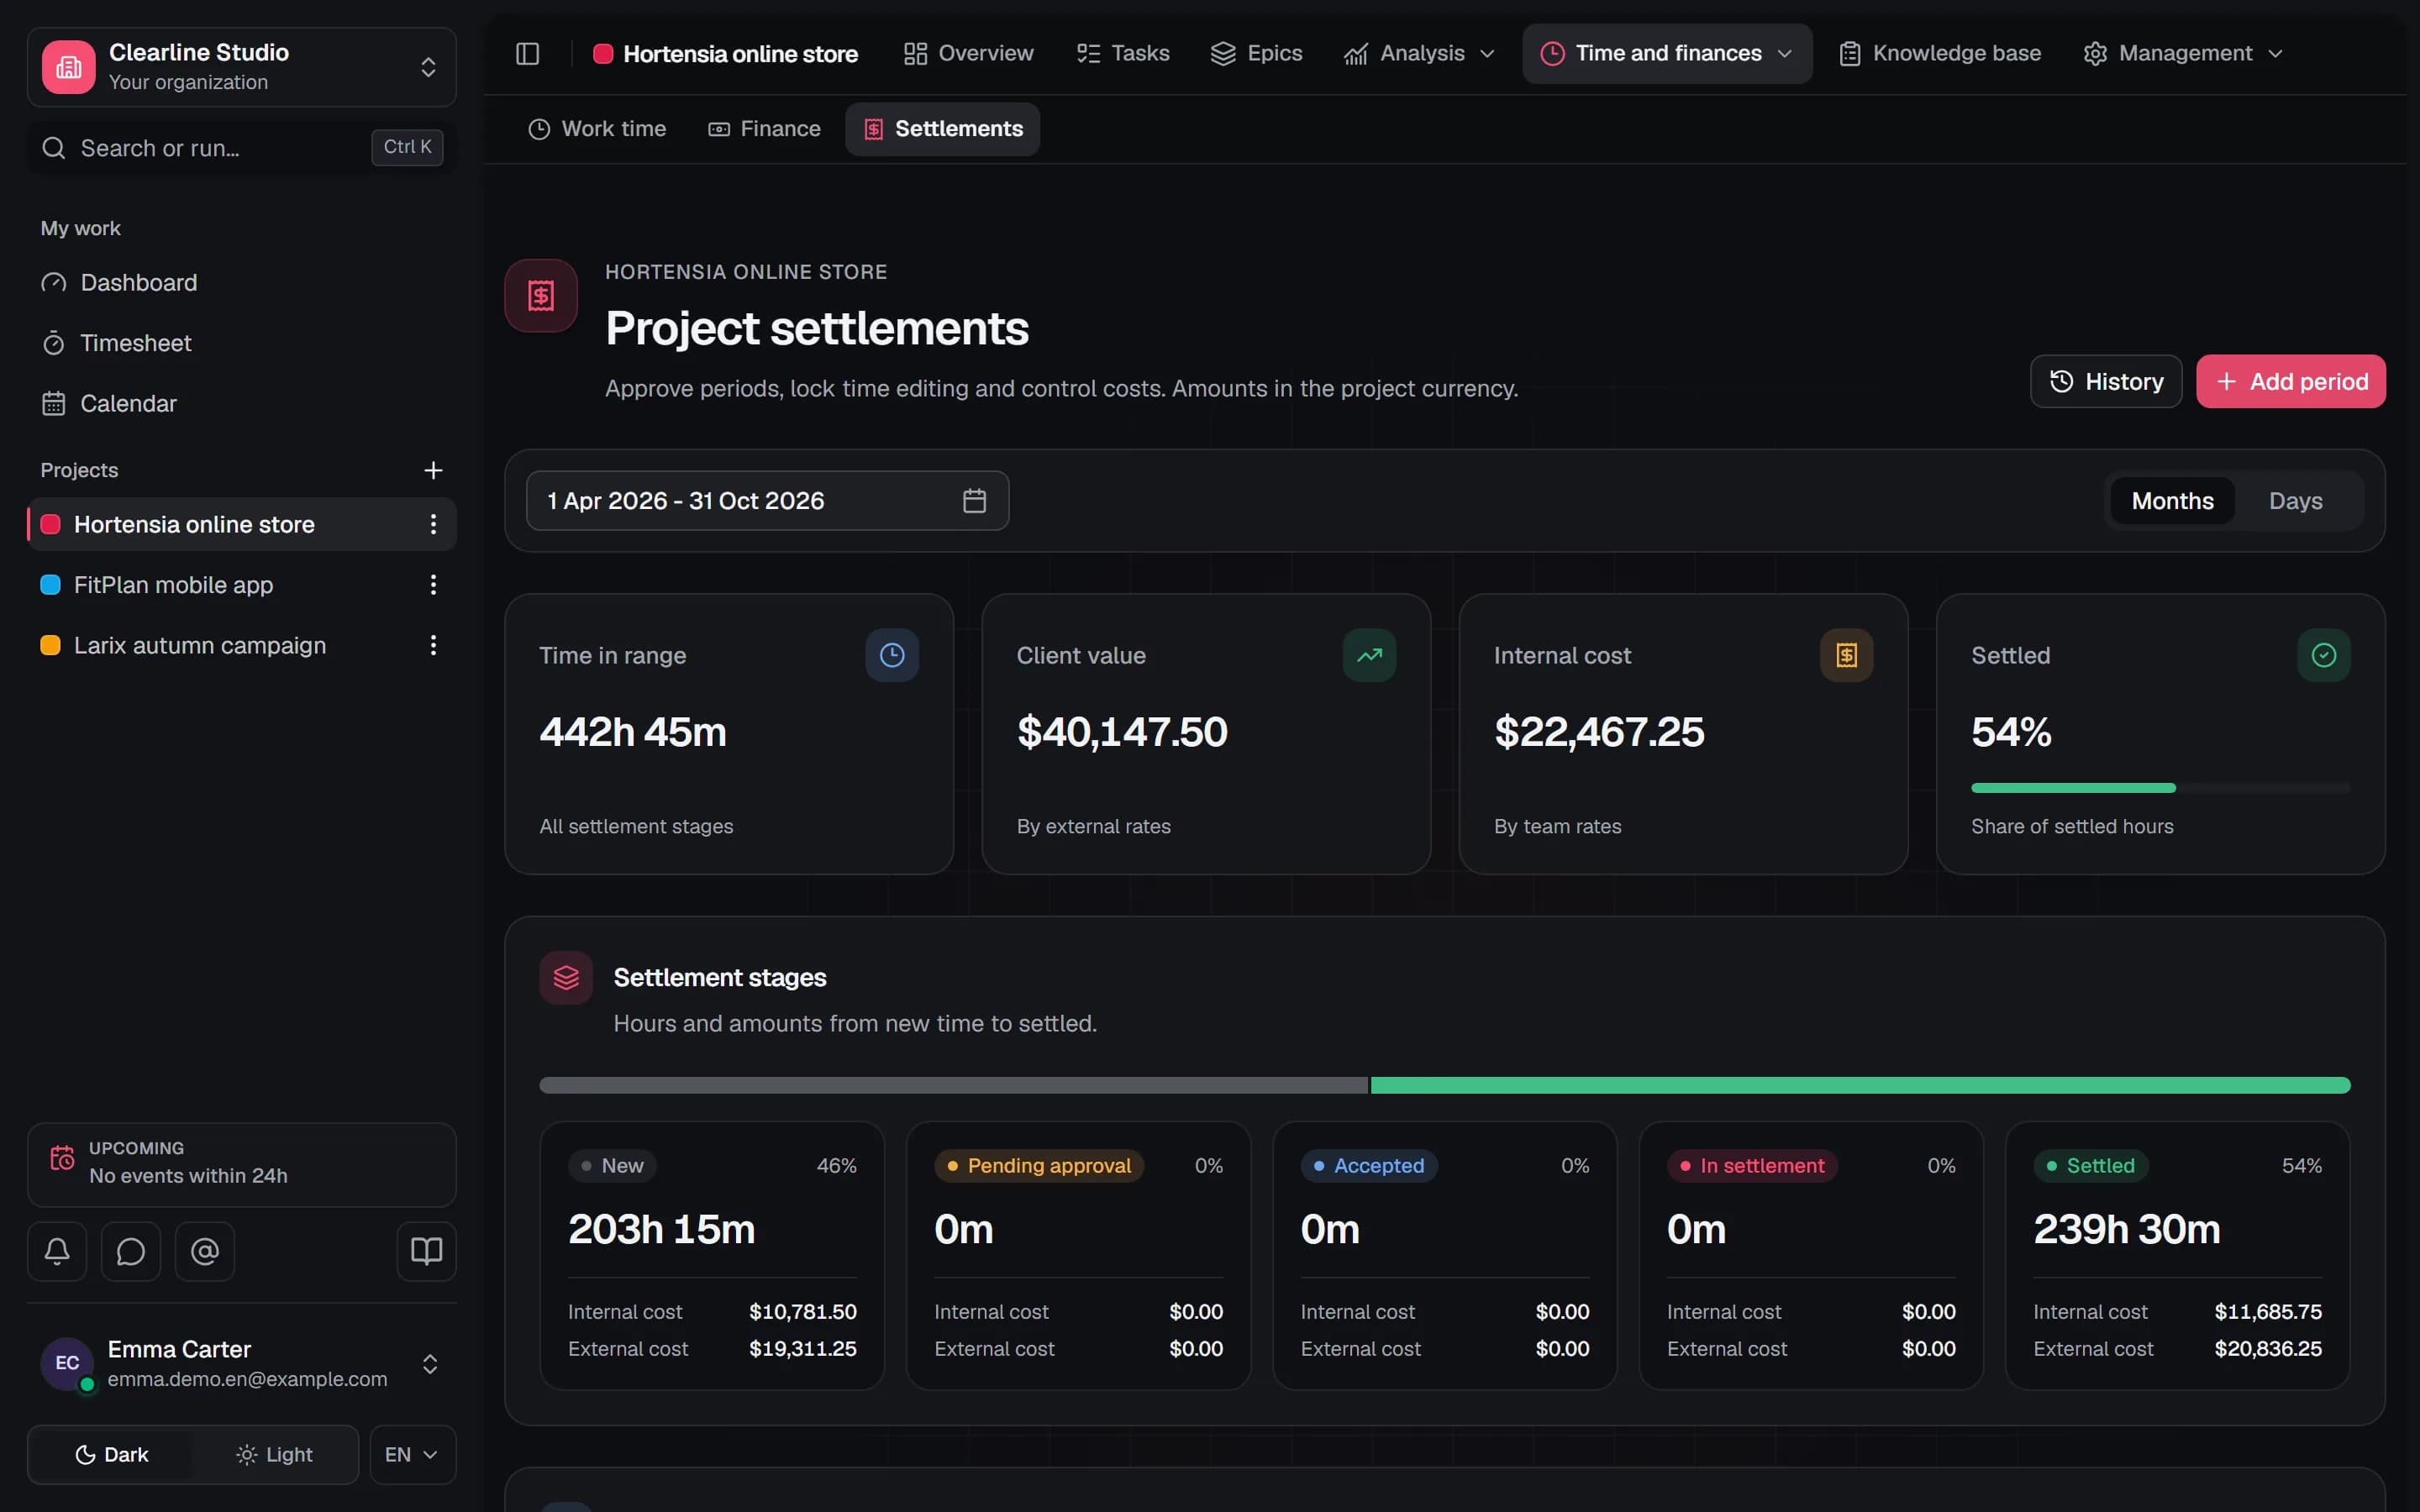Click the check icon on Settled card

click(2323, 655)
